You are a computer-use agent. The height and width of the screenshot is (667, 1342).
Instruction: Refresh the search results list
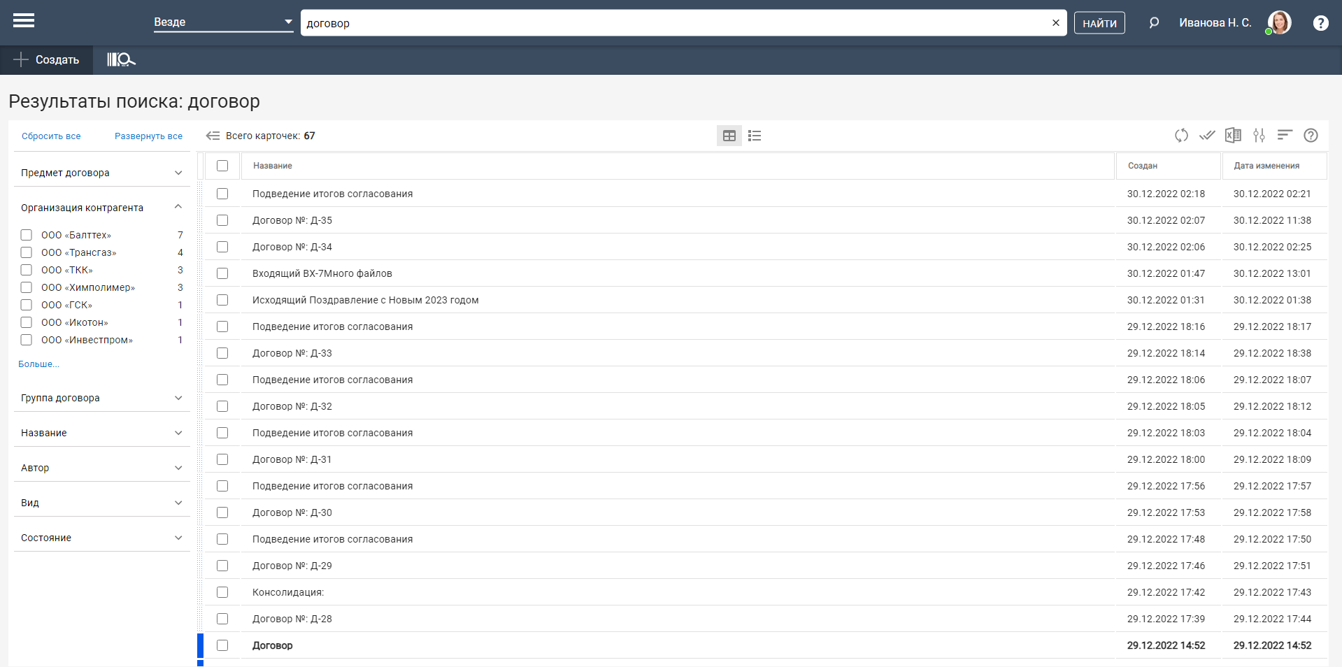coord(1181,136)
